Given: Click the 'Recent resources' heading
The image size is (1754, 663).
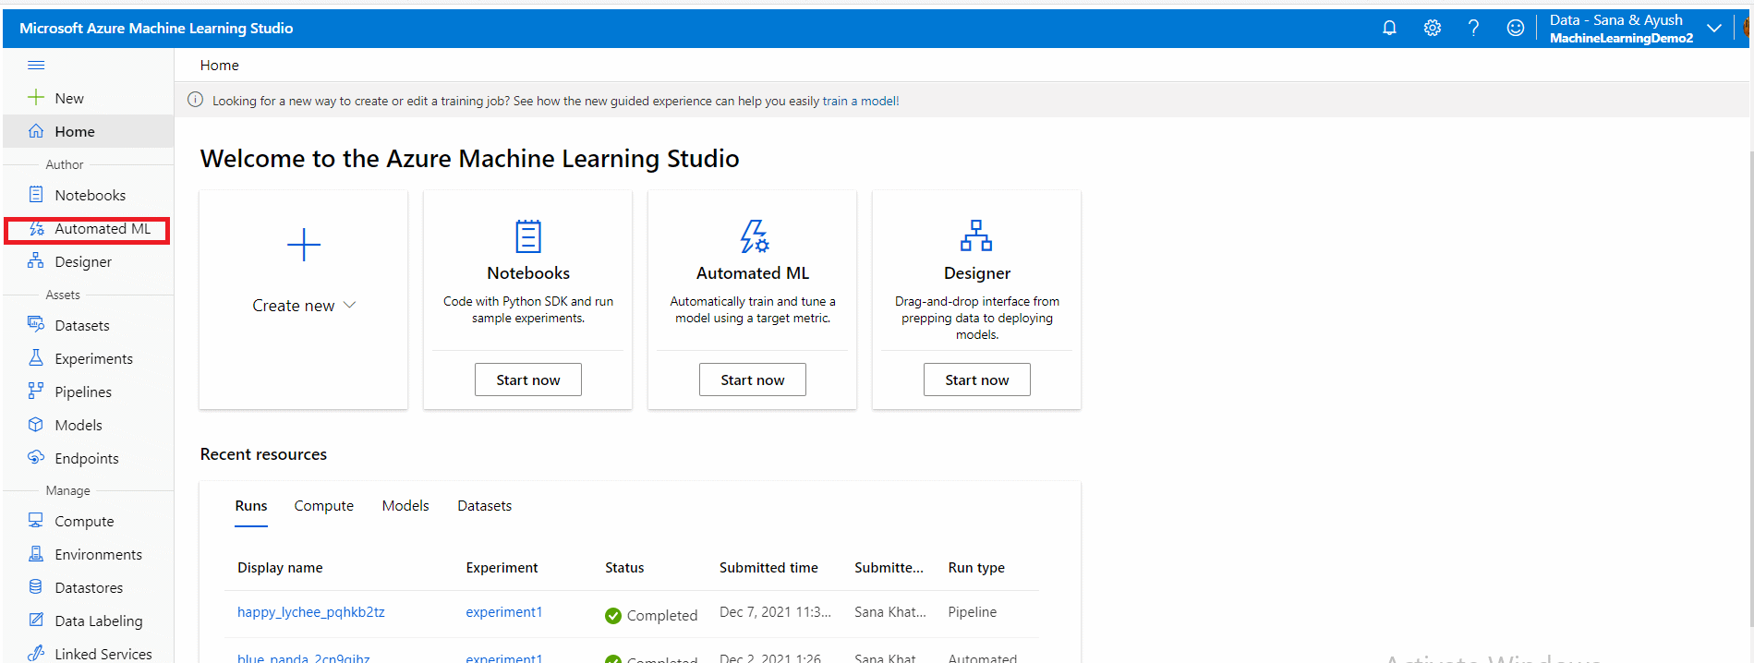Looking at the screenshot, I should [x=264, y=454].
